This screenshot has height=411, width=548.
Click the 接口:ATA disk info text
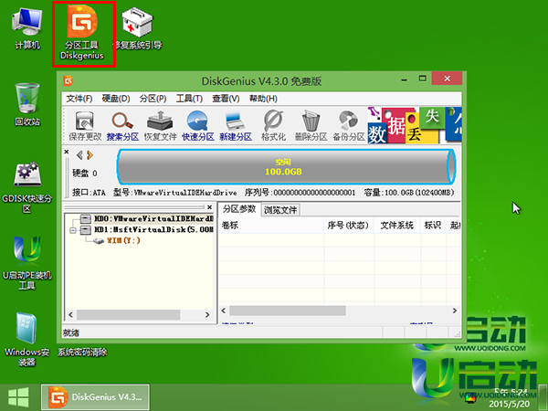click(89, 193)
